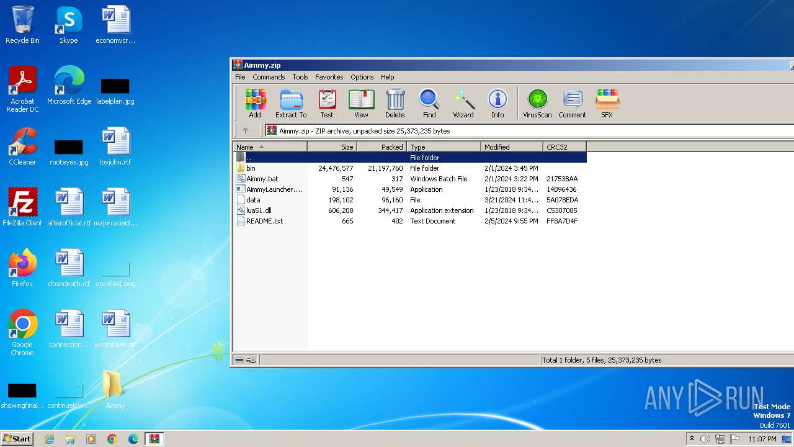
Task: Click the Extract To toolbar icon
Action: (x=291, y=103)
